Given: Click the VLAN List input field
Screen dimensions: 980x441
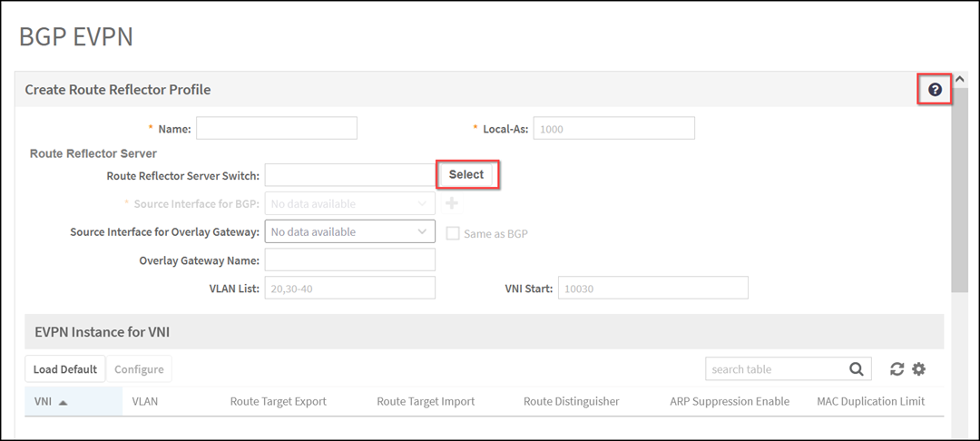Looking at the screenshot, I should click(350, 288).
